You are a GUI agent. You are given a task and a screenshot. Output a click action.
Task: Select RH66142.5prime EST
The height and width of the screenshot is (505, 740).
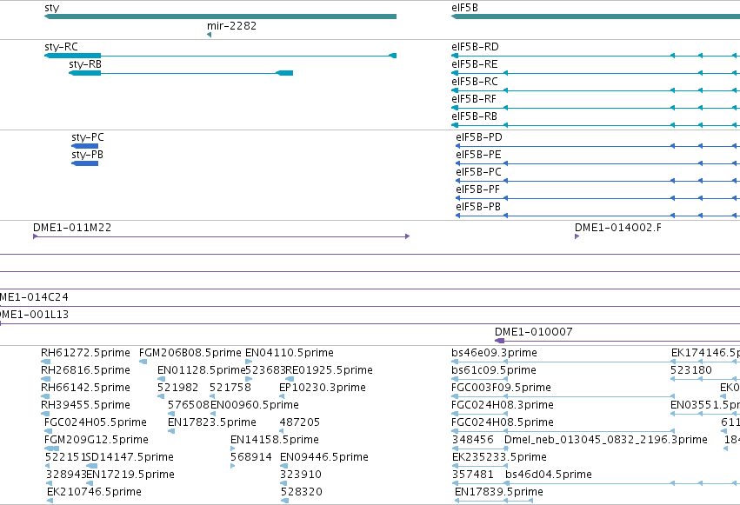coord(46,396)
